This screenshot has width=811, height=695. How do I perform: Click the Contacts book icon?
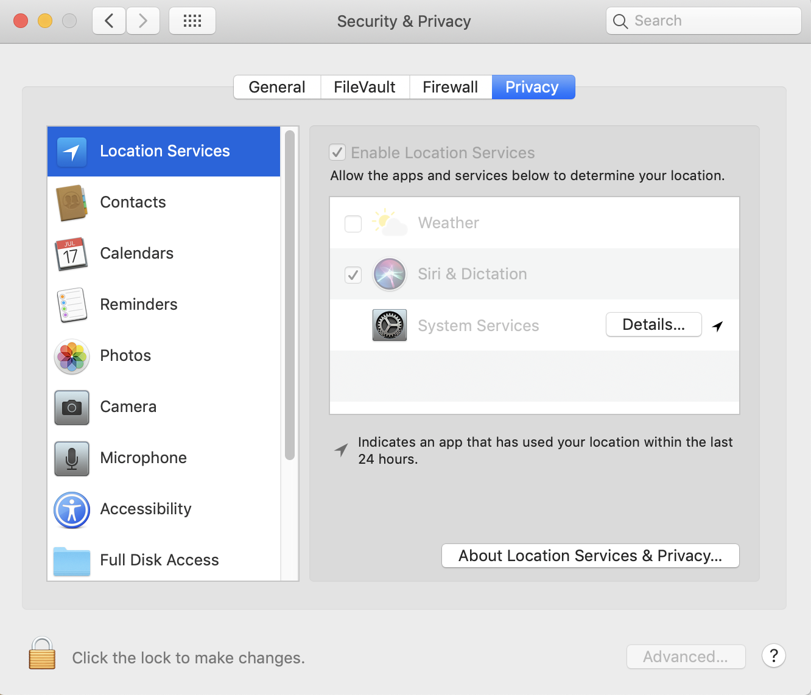click(72, 203)
